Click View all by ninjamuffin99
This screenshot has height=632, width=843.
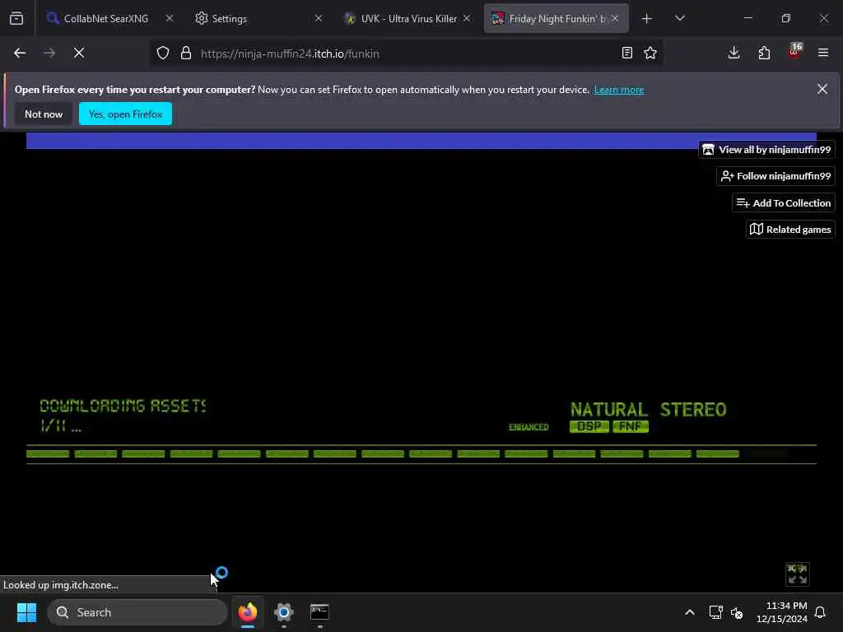click(x=766, y=150)
